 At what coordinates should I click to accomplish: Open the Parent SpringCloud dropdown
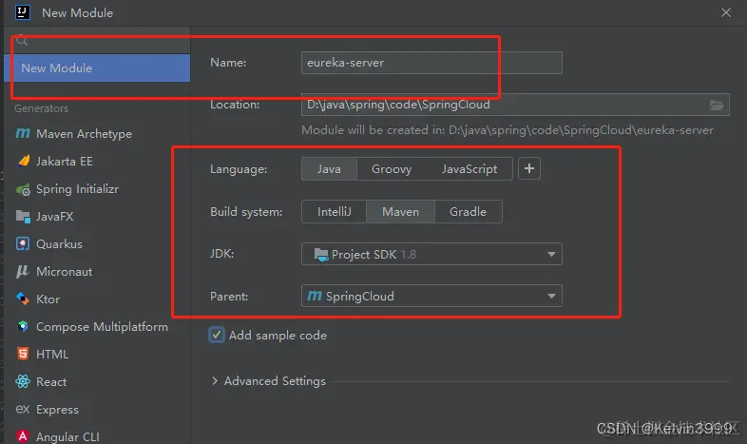pos(431,296)
